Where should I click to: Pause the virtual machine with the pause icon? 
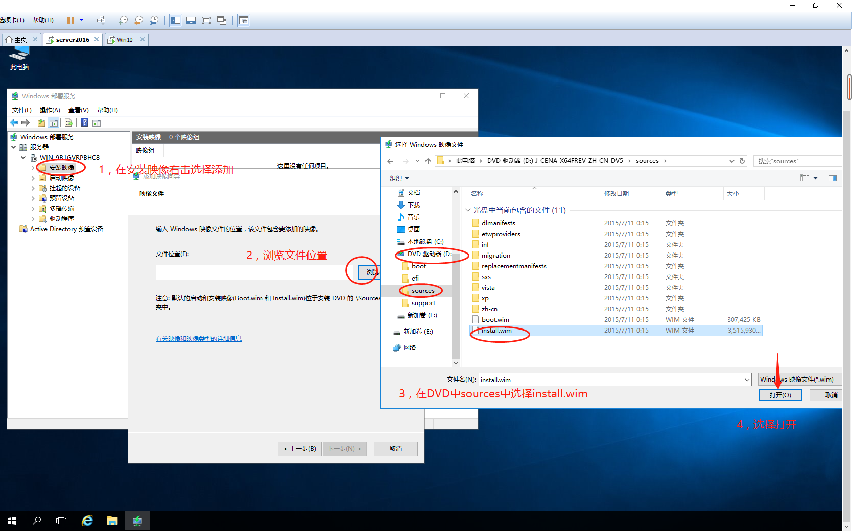tap(70, 20)
